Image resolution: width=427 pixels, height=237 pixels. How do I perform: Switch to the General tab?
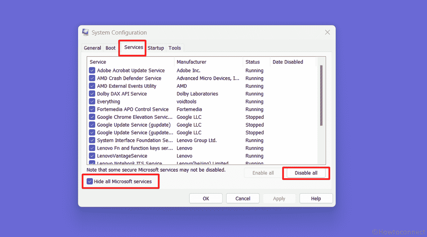(x=92, y=48)
